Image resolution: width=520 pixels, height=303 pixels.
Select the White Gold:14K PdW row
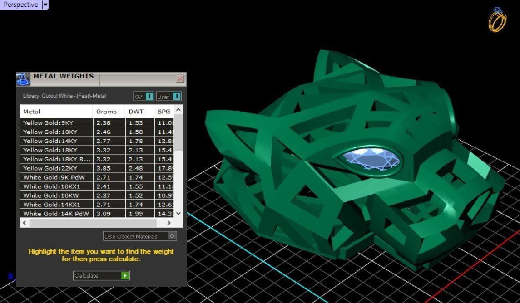[96, 214]
